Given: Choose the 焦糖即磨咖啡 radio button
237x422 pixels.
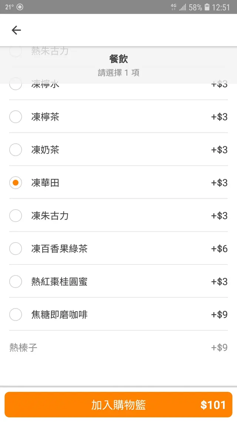Looking at the screenshot, I should (x=16, y=315).
